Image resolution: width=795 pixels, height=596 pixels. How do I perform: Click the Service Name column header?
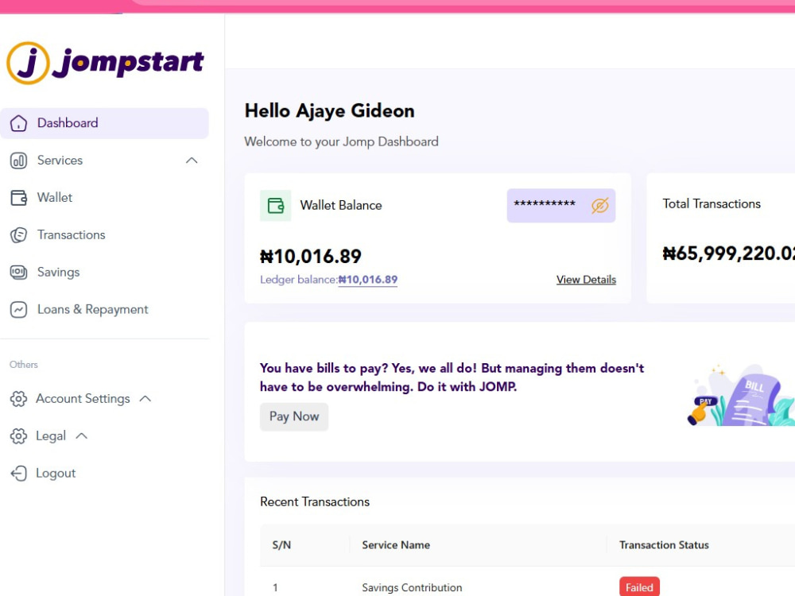(x=396, y=545)
